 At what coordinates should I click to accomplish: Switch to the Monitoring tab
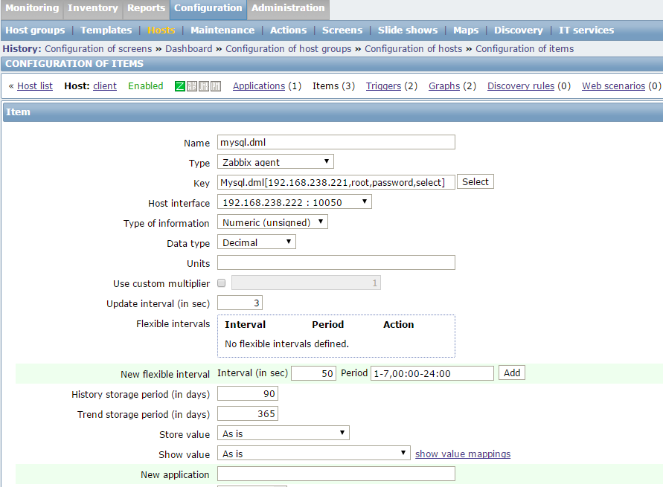tap(31, 8)
